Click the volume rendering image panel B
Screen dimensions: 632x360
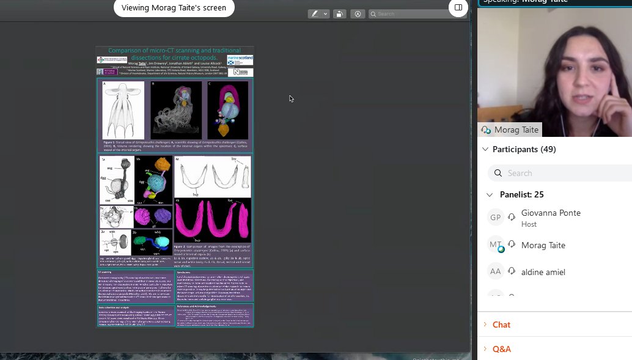pos(176,110)
